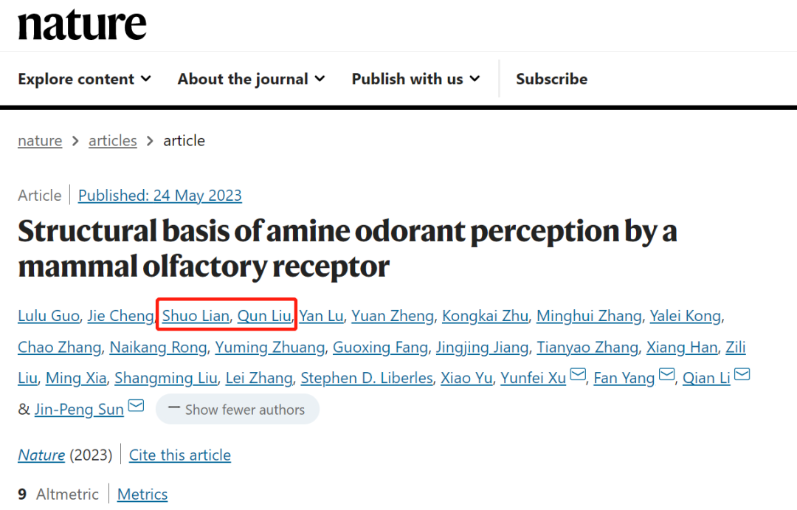797x510 pixels.
Task: Click the Subscribe menu item
Action: [x=551, y=79]
